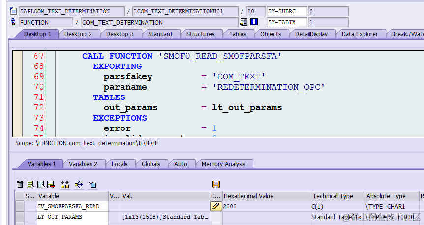
Task: Click the LT_OUT_PARAMS variable cell
Action: 72,217
